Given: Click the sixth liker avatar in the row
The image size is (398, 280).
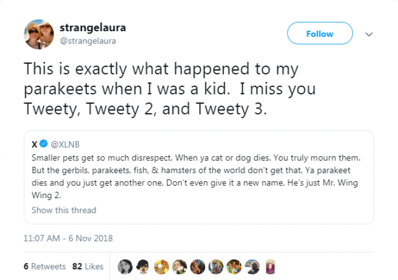Looking at the screenshot, I should (216, 266).
